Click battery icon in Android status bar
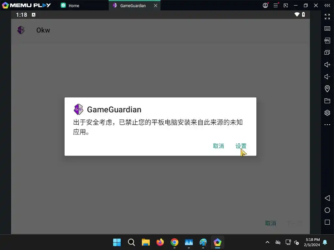The height and width of the screenshot is (250, 334). pos(303,14)
